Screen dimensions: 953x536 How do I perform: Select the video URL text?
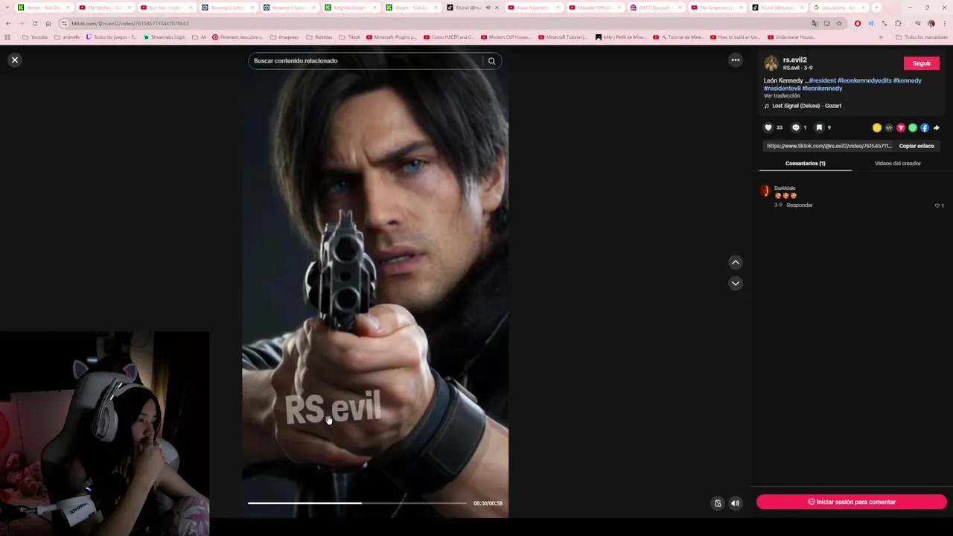click(x=829, y=146)
